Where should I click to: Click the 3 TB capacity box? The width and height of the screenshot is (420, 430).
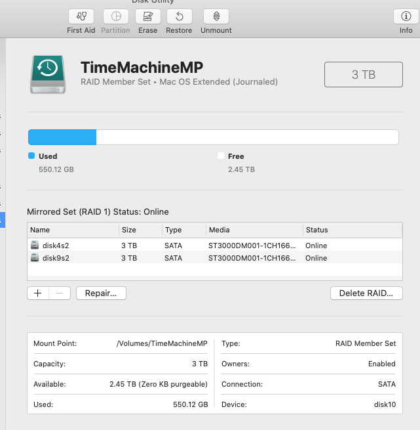coord(364,75)
